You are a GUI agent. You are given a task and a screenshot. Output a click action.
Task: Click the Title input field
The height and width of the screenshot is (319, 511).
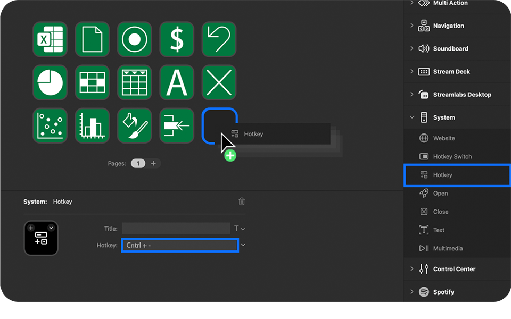176,228
